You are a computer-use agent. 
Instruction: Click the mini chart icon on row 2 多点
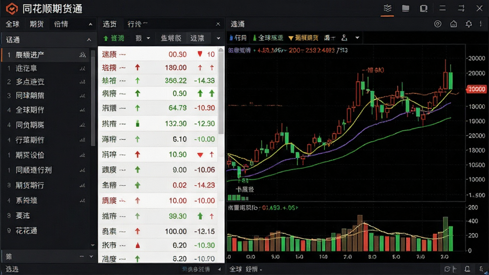point(82,82)
